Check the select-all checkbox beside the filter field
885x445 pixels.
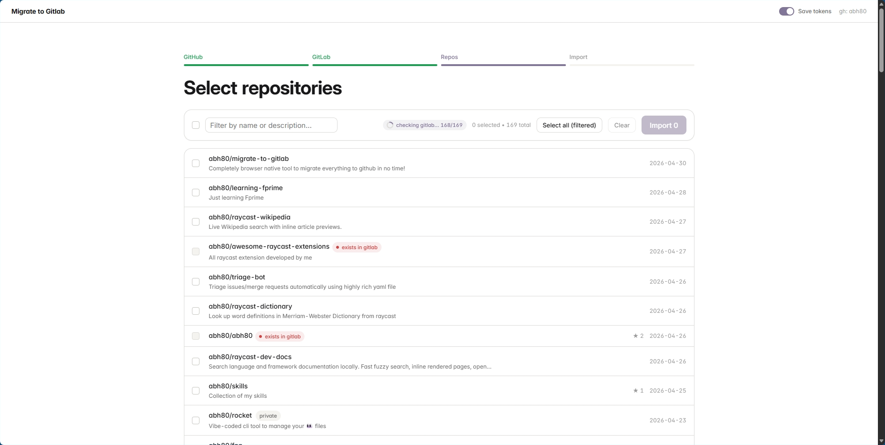click(196, 125)
